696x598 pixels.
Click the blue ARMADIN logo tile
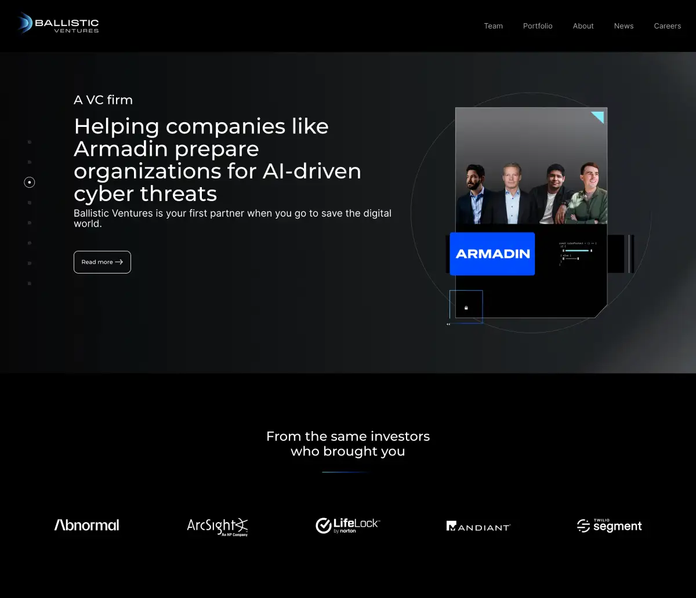492,254
